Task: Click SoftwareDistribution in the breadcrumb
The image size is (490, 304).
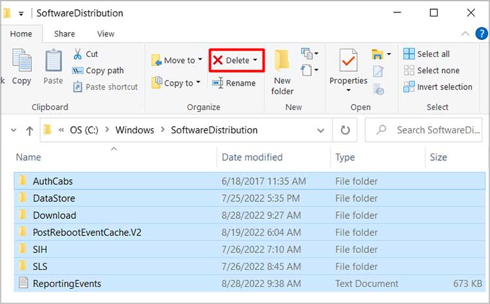Action: (x=214, y=130)
